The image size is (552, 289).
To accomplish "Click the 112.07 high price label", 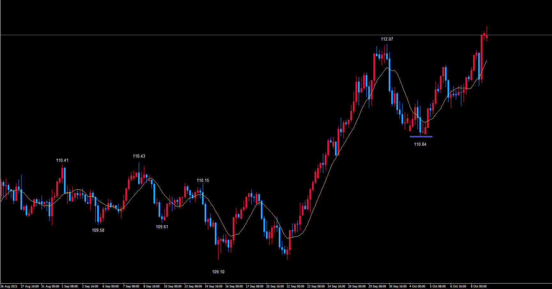I will (387, 39).
